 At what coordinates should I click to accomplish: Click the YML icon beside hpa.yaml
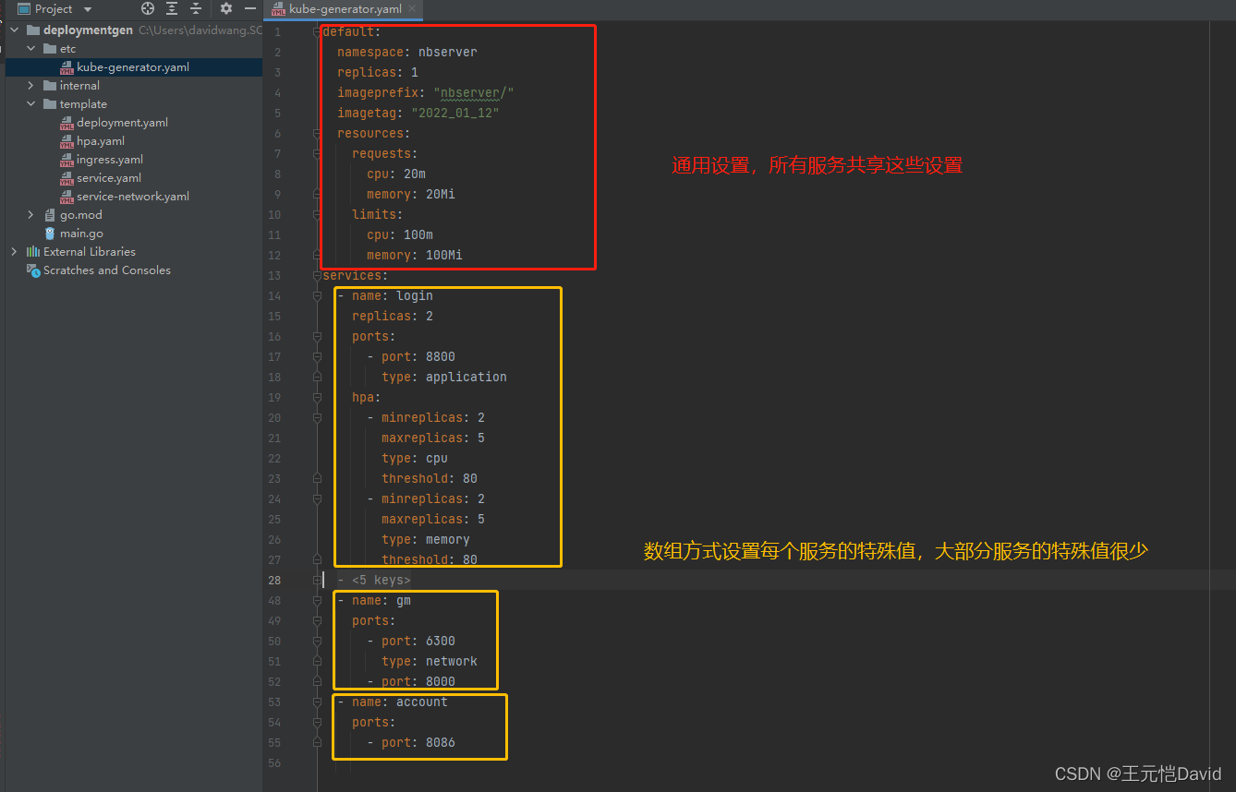pyautogui.click(x=67, y=141)
